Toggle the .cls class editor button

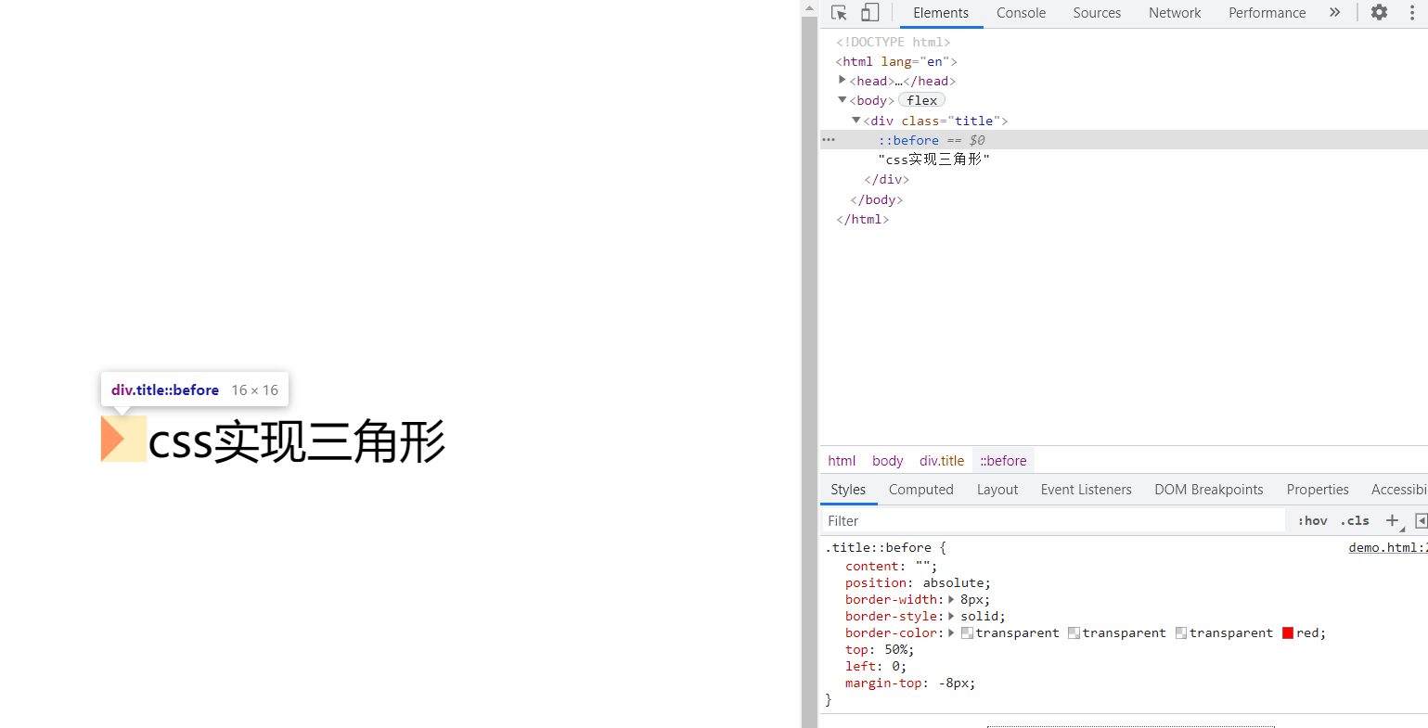point(1355,520)
